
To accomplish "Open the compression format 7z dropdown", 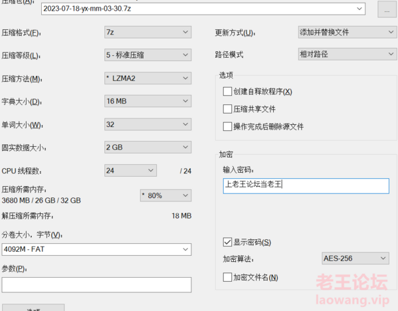I will click(x=148, y=33).
